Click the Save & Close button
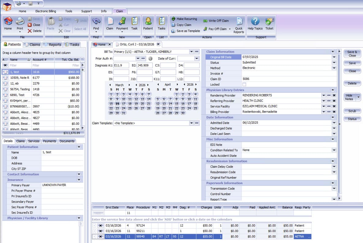This screenshot has height=243, width=363. 352,54
